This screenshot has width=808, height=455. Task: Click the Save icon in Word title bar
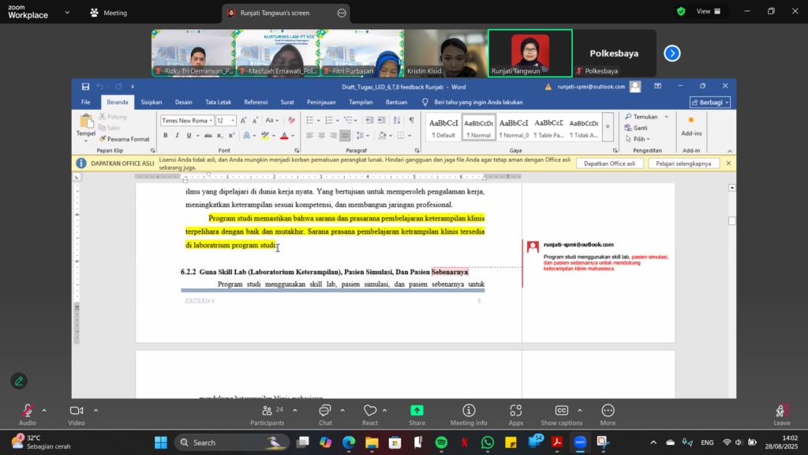(85, 87)
